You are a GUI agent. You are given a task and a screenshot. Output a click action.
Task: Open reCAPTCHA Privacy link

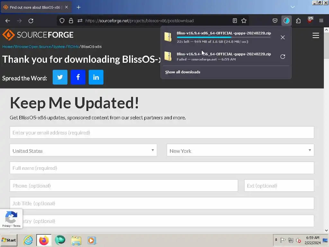(x=6, y=226)
